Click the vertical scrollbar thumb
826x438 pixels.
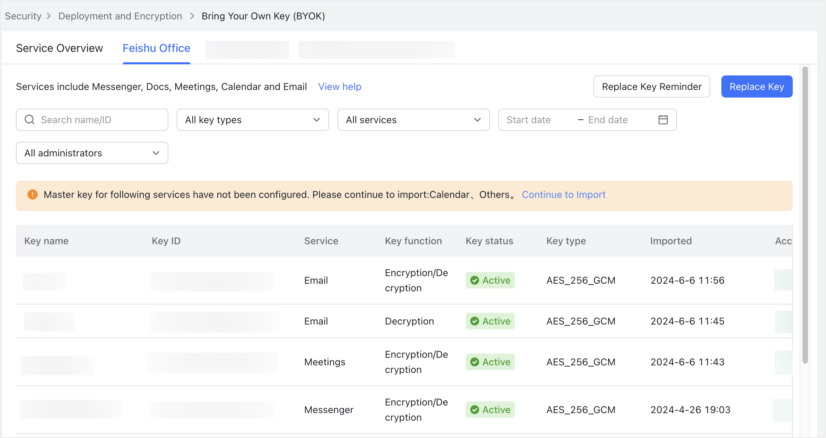click(x=805, y=215)
